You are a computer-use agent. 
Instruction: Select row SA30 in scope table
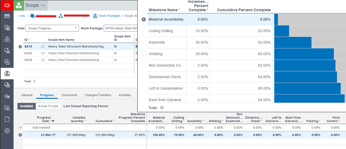click(x=79, y=60)
